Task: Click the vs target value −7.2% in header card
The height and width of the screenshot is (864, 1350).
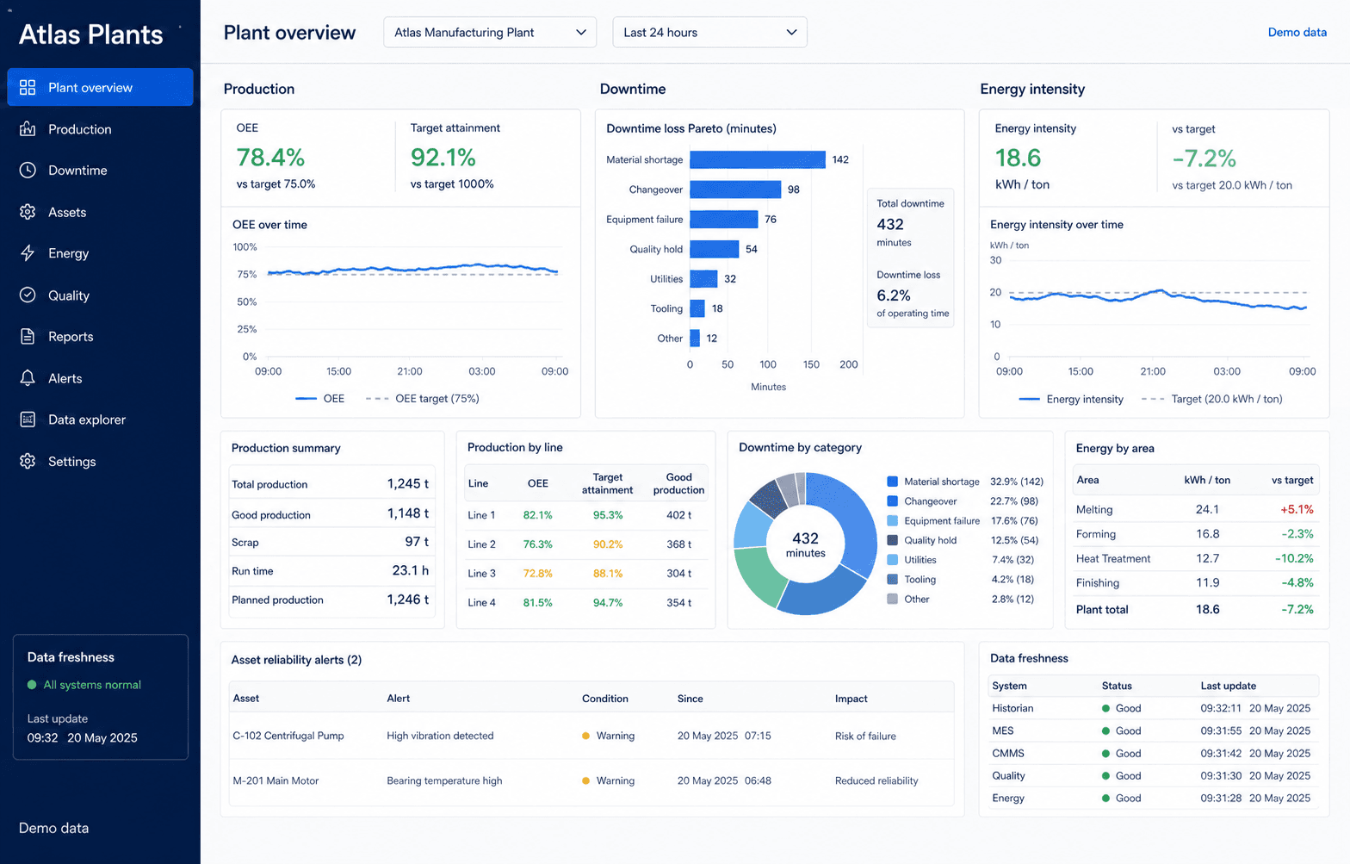Action: [1204, 159]
